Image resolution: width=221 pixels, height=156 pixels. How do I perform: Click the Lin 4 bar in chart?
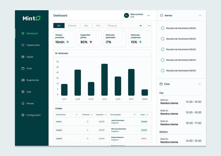tap(104, 80)
